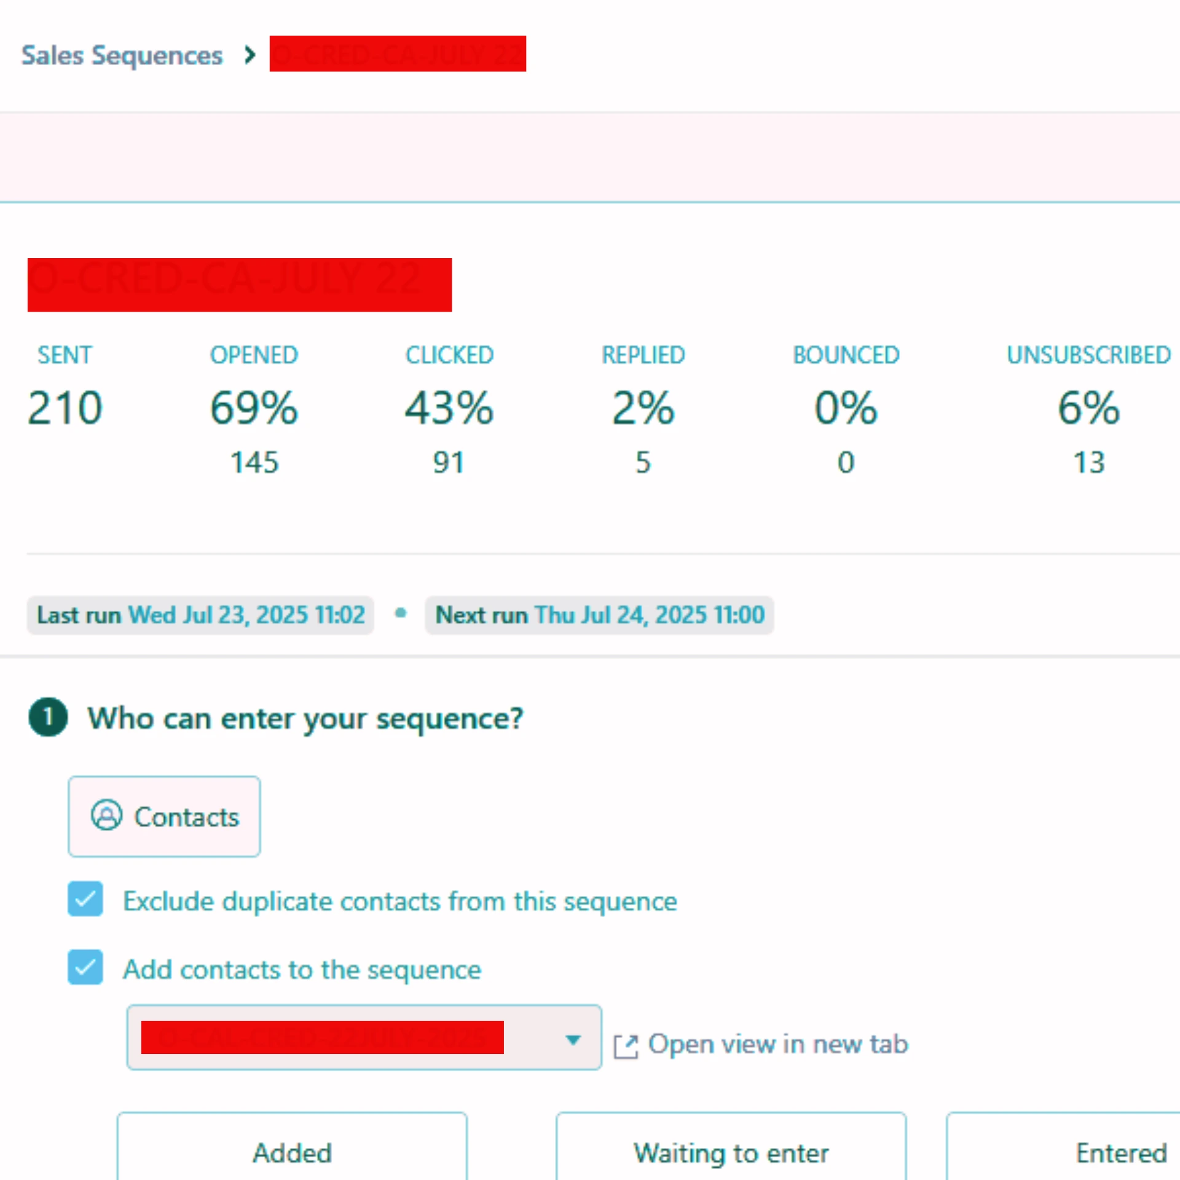Click the Sales Sequences breadcrumb link
This screenshot has height=1180, width=1180.
[122, 55]
